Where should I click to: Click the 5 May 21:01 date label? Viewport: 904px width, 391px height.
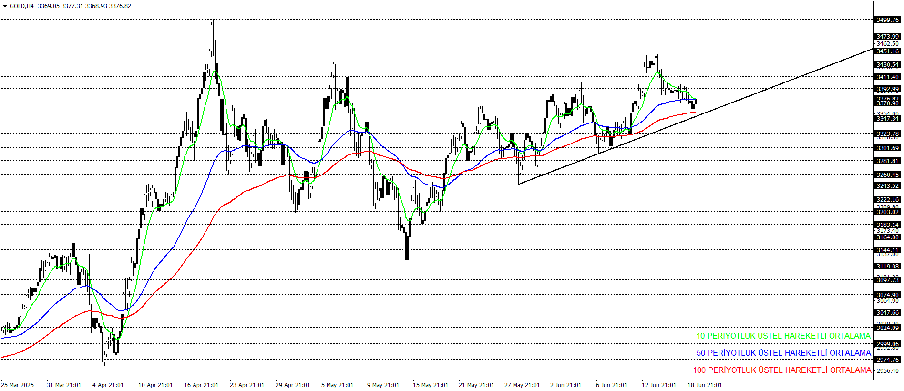click(x=338, y=385)
